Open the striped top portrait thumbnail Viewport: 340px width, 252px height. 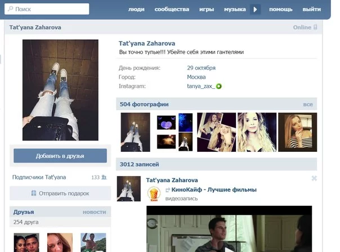[x=297, y=132]
